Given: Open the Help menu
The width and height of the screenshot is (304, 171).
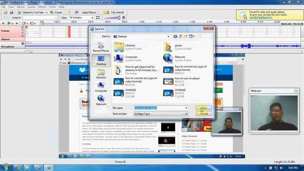Looking at the screenshot, I should [x=61, y=7].
